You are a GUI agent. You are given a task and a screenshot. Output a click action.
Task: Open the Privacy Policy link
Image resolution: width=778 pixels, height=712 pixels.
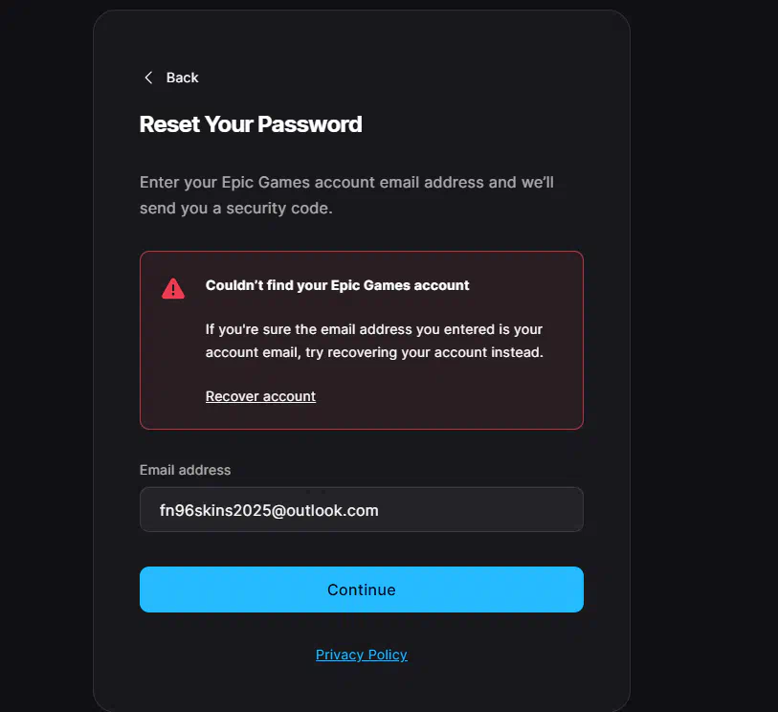(x=361, y=655)
